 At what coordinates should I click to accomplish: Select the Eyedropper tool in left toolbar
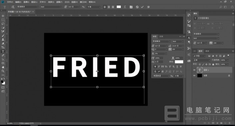click(3, 32)
